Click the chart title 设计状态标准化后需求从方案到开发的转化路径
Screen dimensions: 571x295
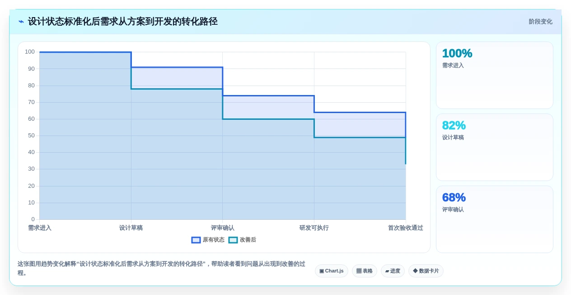(x=123, y=22)
